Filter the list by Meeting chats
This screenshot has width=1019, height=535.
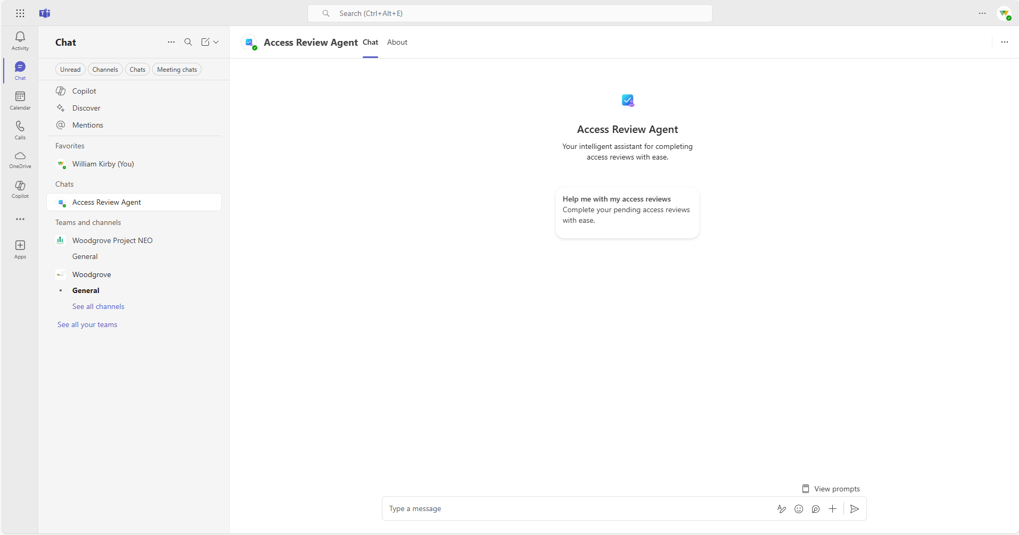pyautogui.click(x=177, y=70)
